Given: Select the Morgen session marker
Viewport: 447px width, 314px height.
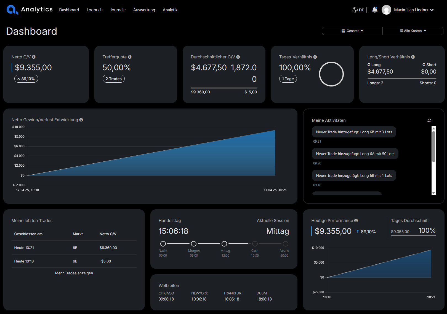Looking at the screenshot, I should pos(194,244).
